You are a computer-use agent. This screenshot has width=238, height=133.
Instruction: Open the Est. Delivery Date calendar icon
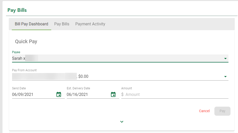[113, 94]
